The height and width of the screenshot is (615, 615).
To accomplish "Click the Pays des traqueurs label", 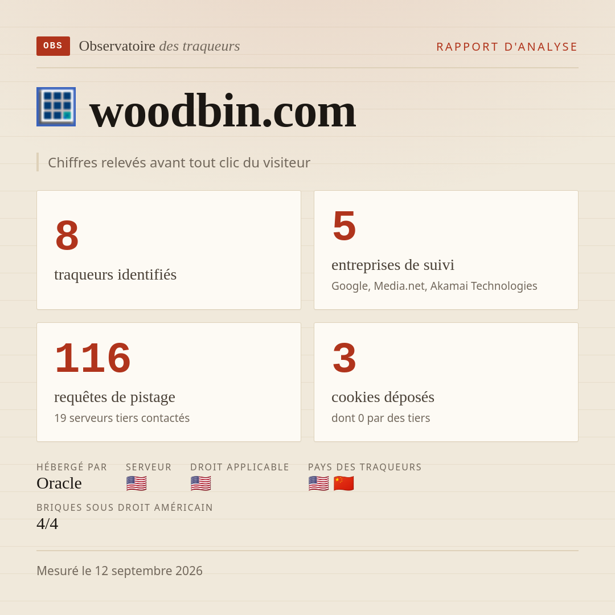I will (x=365, y=467).
